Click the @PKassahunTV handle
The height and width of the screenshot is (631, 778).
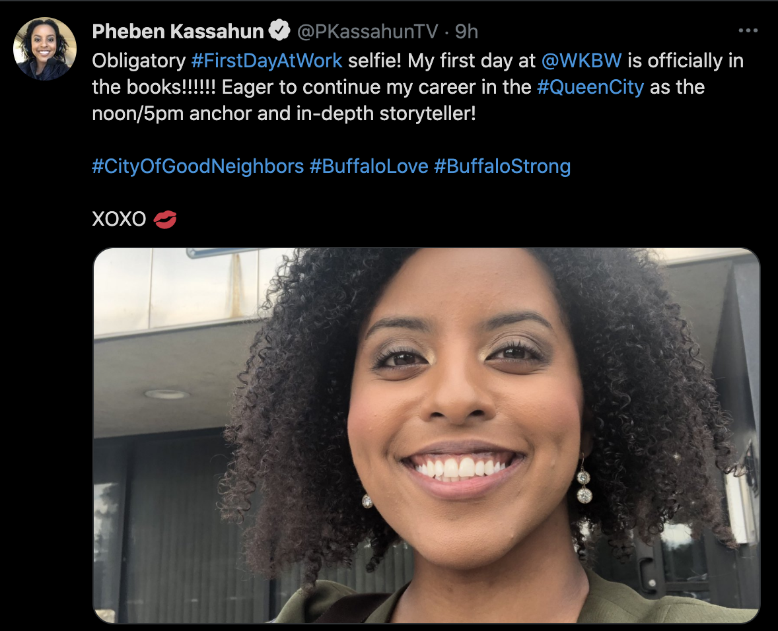point(368,31)
